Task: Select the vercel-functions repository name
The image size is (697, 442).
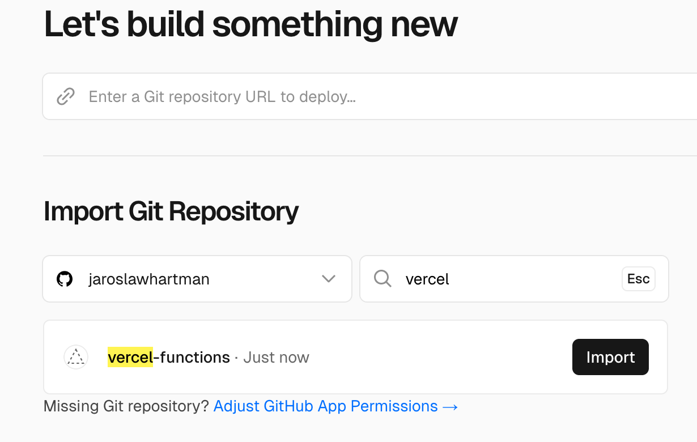Action: (x=169, y=358)
